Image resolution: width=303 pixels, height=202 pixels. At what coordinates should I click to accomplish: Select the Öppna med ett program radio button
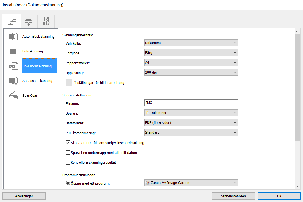pyautogui.click(x=68, y=183)
